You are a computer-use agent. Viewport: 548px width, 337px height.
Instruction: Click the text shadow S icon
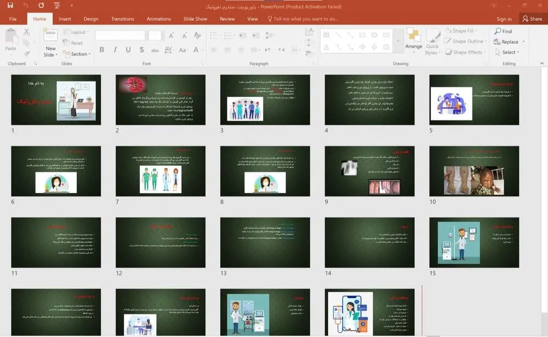[x=141, y=50]
